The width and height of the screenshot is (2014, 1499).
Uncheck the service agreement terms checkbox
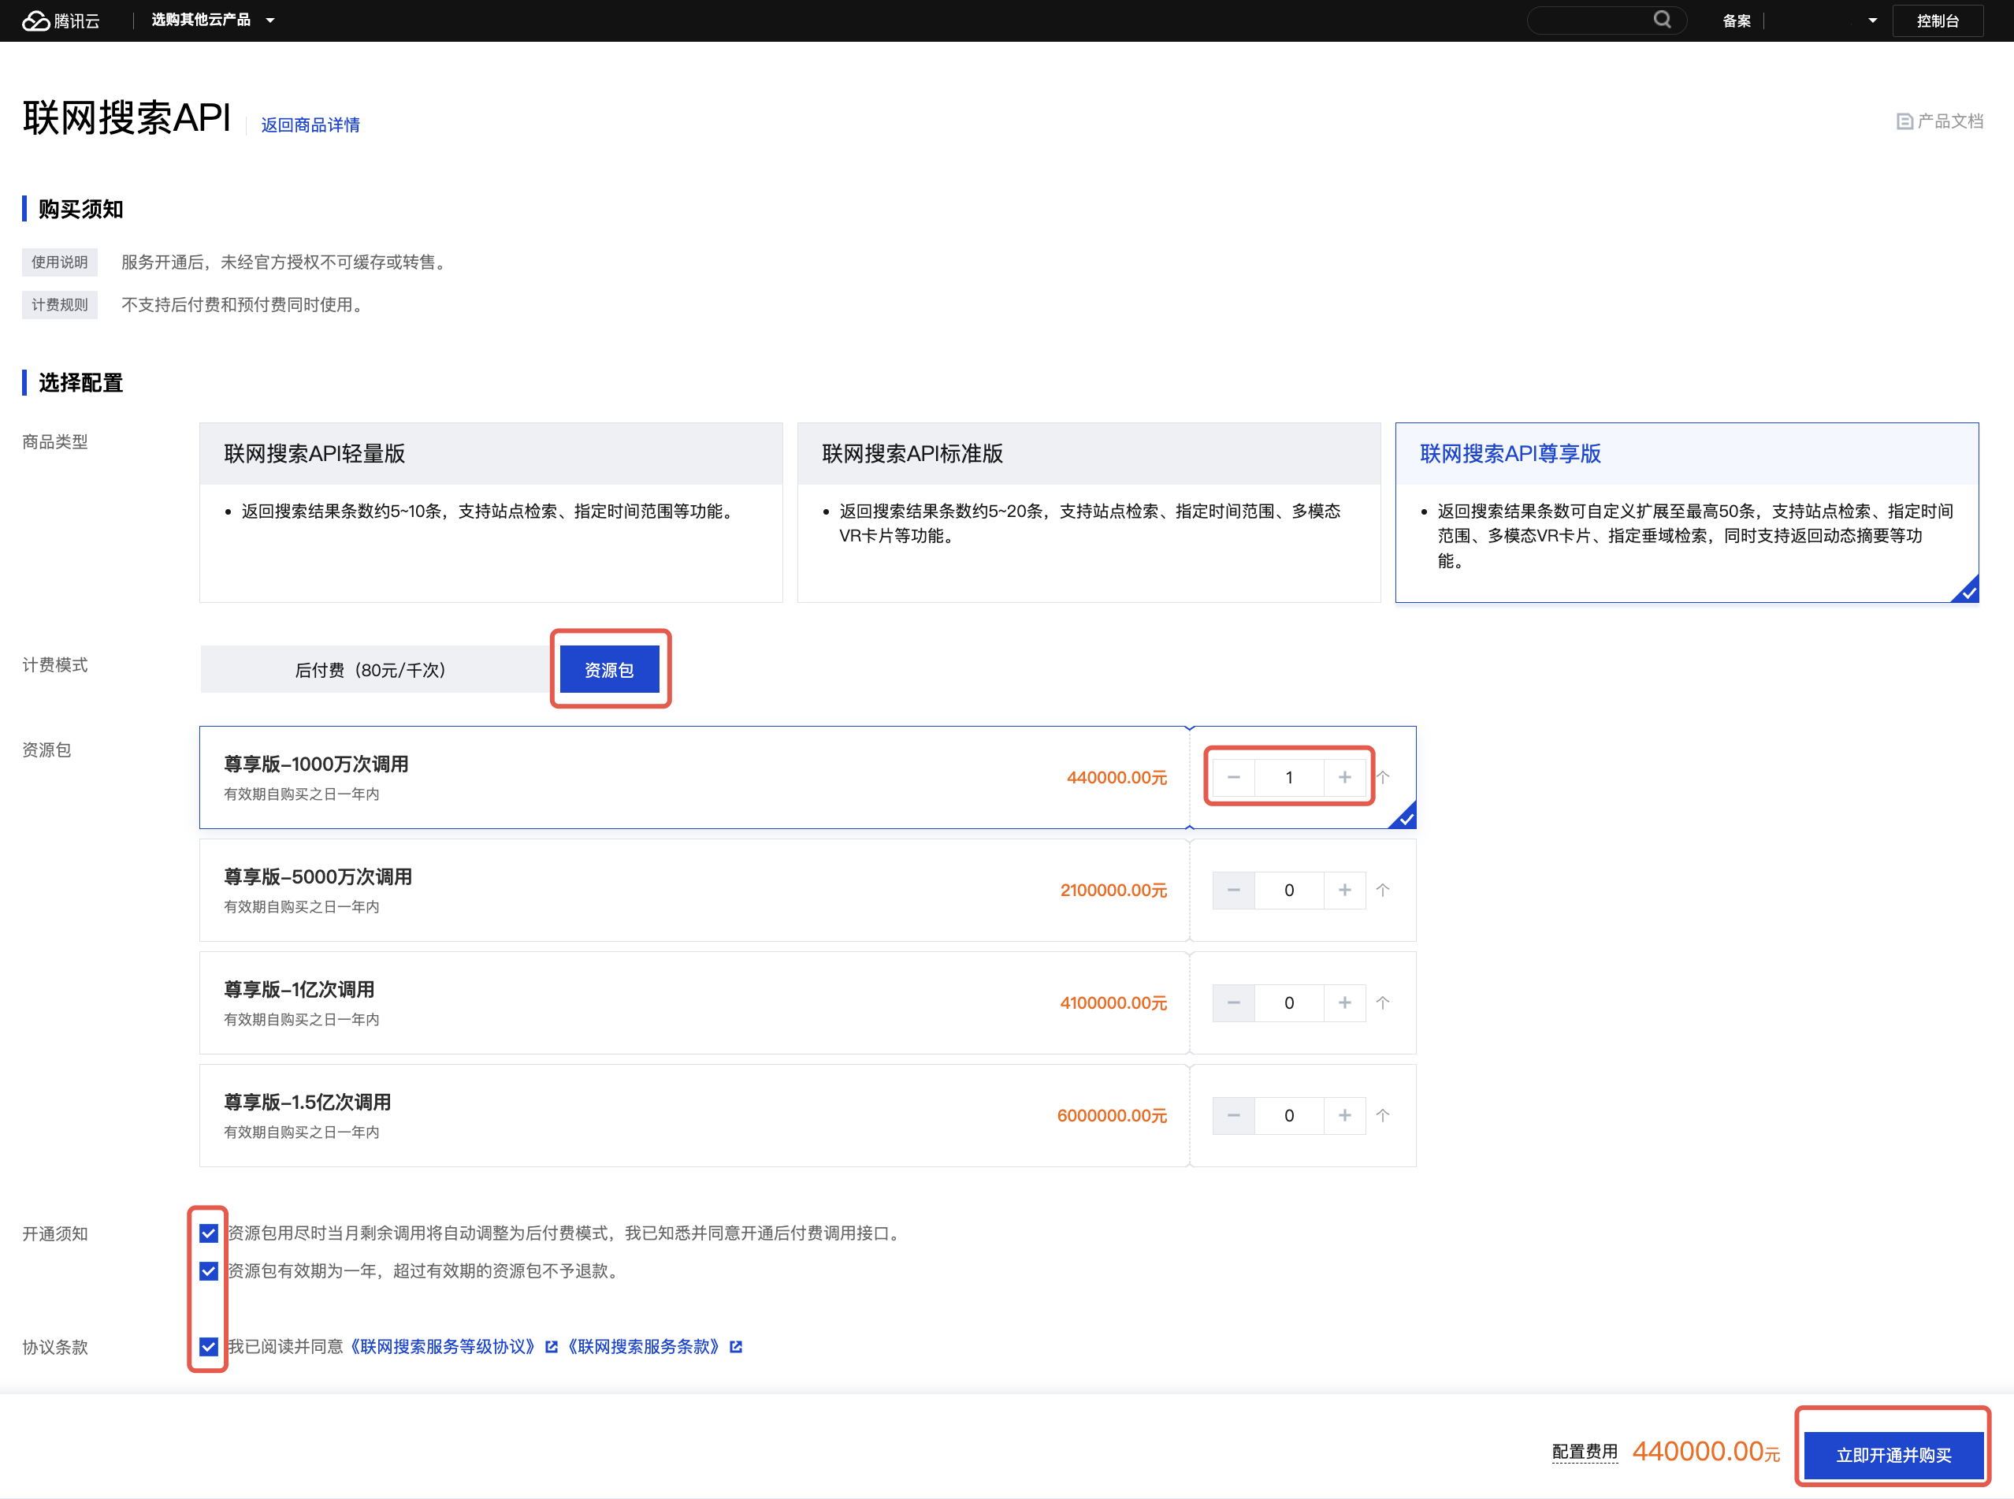(x=209, y=1347)
